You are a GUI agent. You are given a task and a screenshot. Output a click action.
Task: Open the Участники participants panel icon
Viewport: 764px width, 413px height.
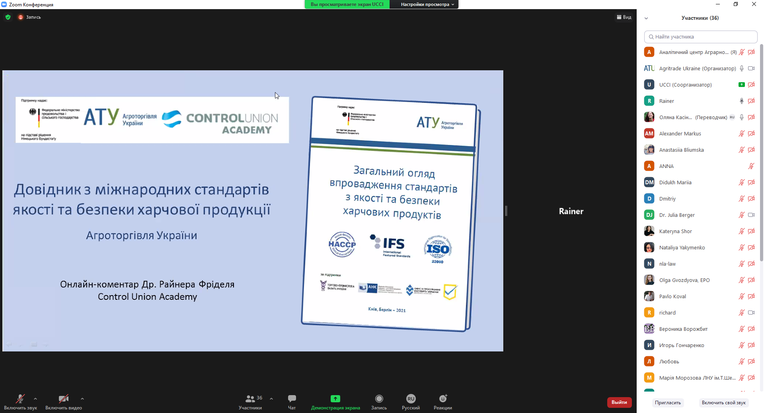click(250, 398)
